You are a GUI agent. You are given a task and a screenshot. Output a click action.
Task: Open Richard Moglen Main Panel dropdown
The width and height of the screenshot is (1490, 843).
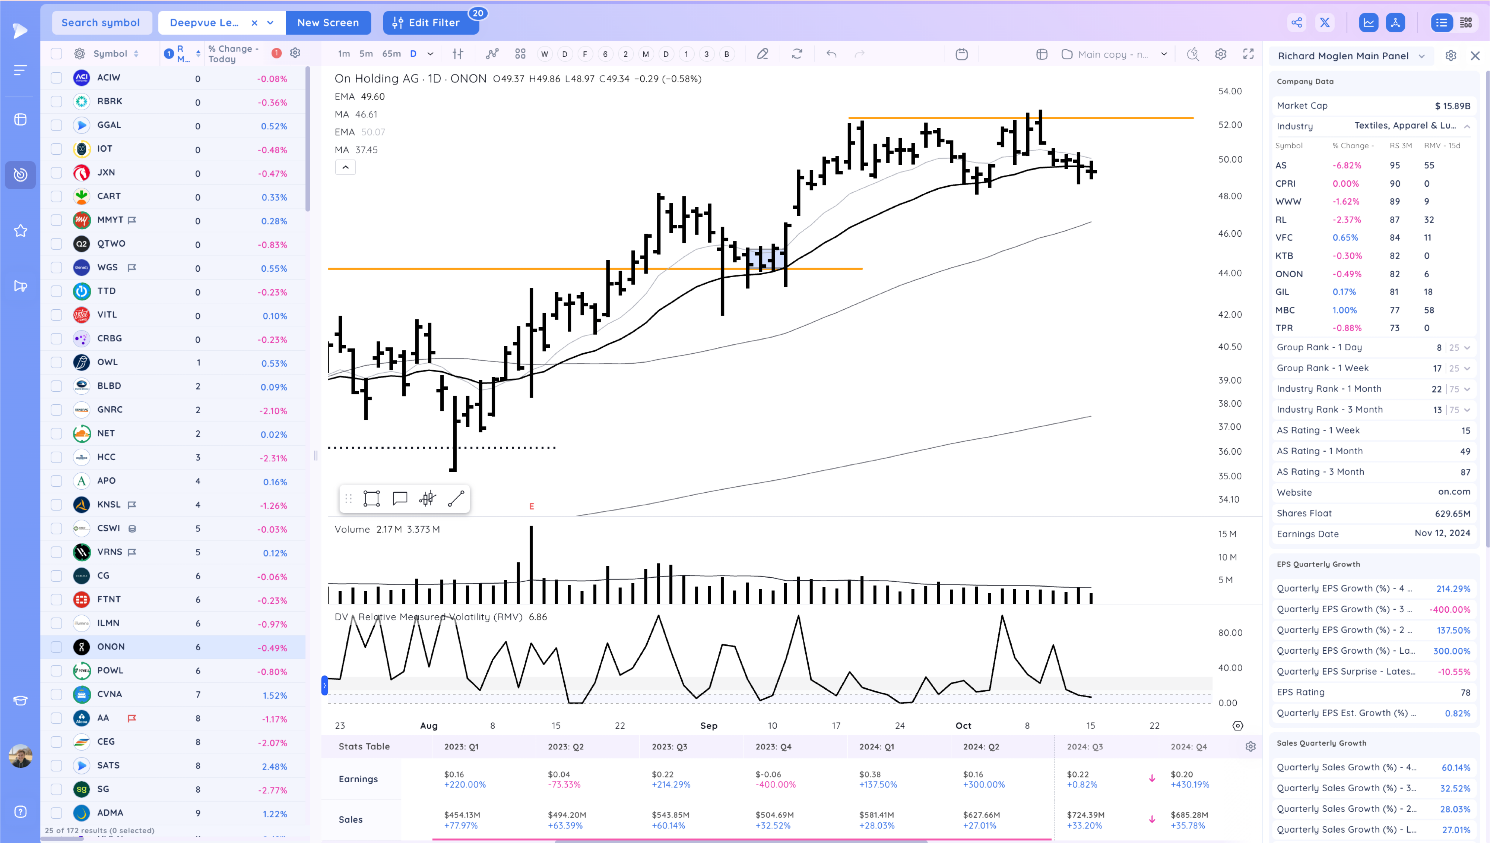(1421, 56)
